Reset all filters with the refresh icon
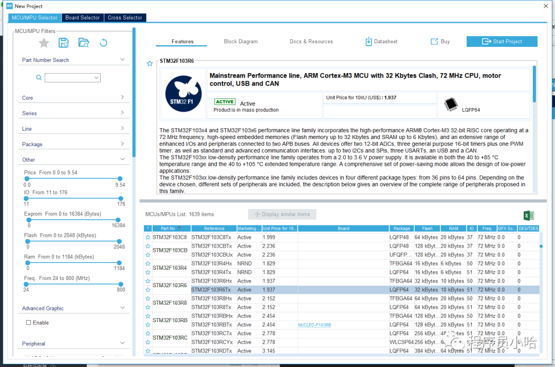The height and width of the screenshot is (367, 555). pos(103,43)
